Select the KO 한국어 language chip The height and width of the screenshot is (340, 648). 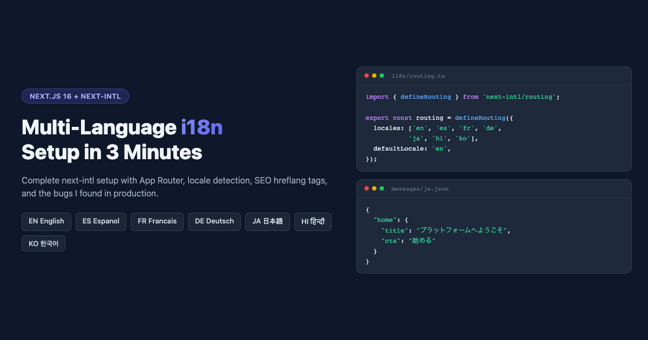tap(43, 243)
